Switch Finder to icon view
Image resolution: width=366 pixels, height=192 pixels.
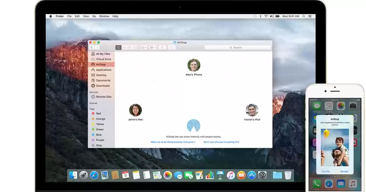[118, 48]
